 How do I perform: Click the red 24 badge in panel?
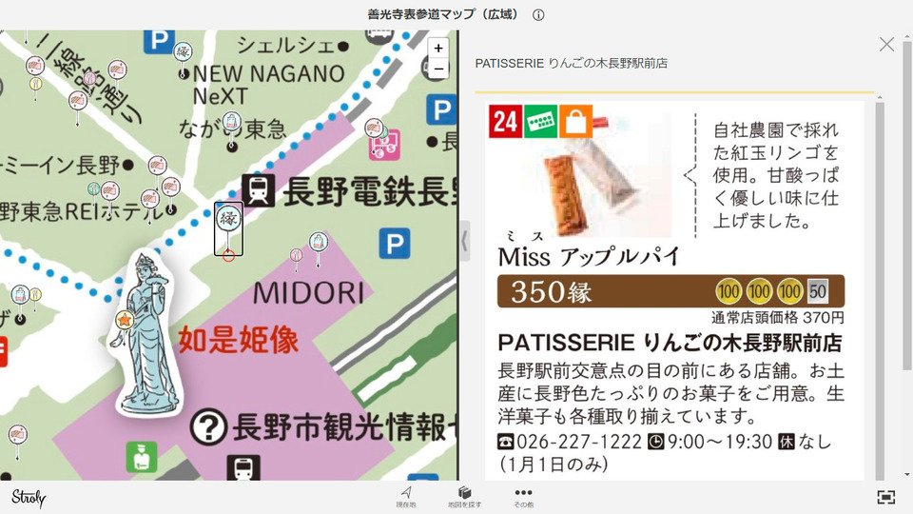click(505, 121)
